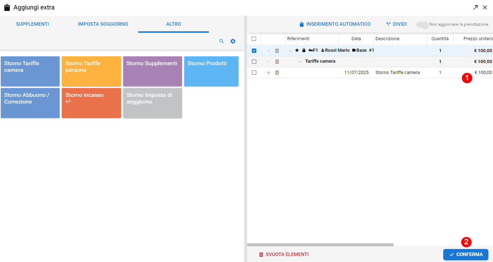The width and height of the screenshot is (493, 262).
Task: Click trash icon on Rossi Mario row
Action: coord(277,51)
